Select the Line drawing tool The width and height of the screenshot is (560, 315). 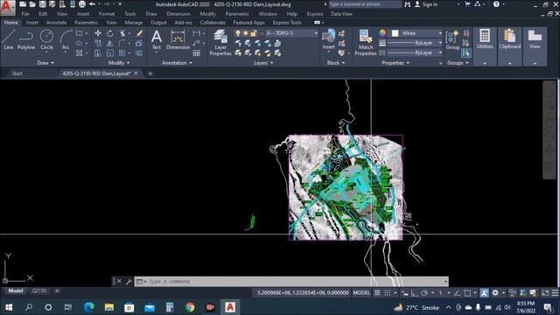[8, 39]
